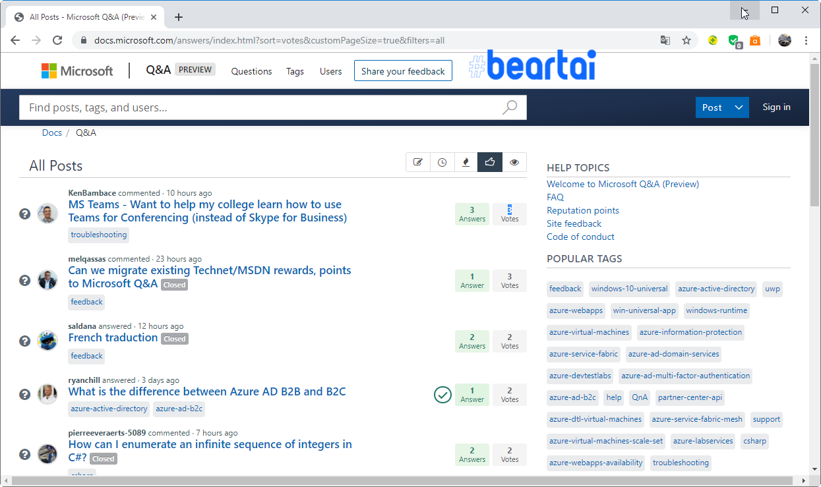
Task: Sort posts by views eye icon
Action: 514,162
